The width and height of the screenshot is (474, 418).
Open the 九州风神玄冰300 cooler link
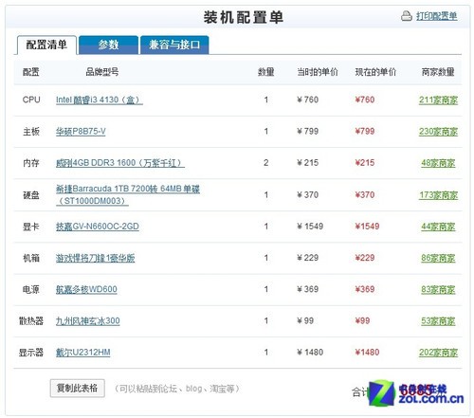tap(88, 321)
